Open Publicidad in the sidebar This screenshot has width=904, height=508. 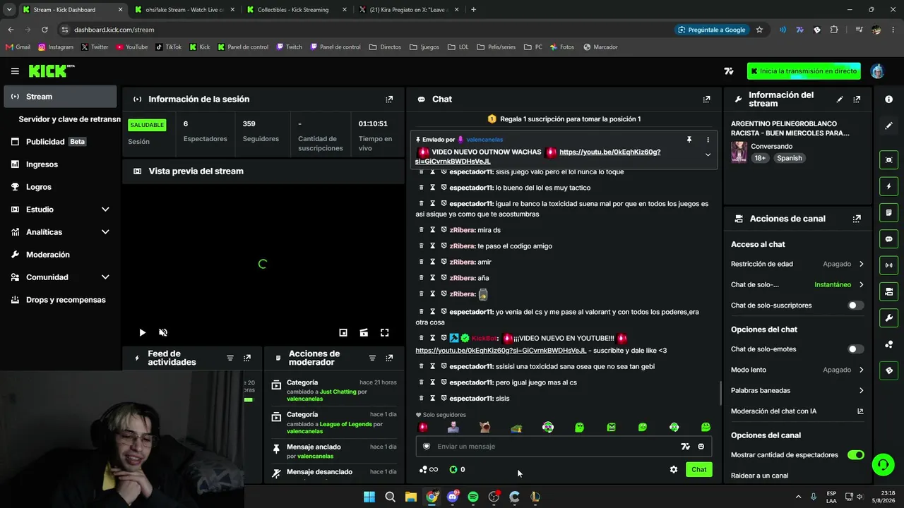(60, 142)
